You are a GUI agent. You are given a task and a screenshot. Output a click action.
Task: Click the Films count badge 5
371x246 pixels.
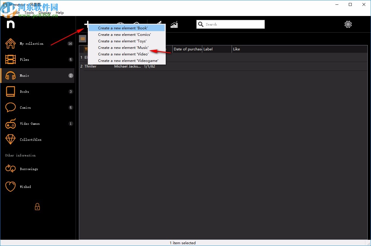pyautogui.click(x=71, y=60)
